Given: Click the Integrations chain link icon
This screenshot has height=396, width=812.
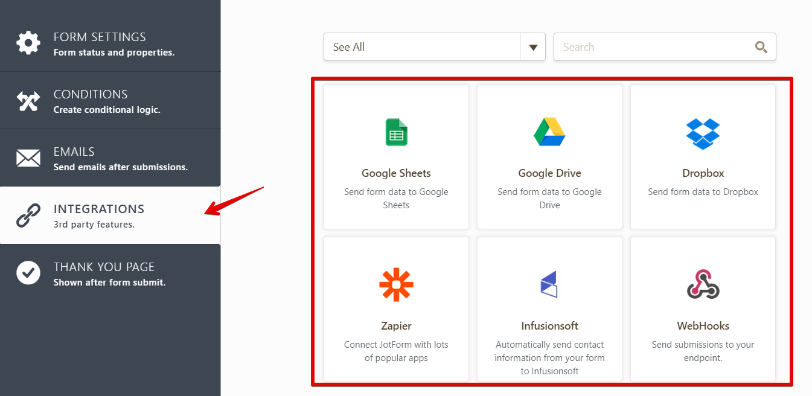Looking at the screenshot, I should click(x=28, y=216).
